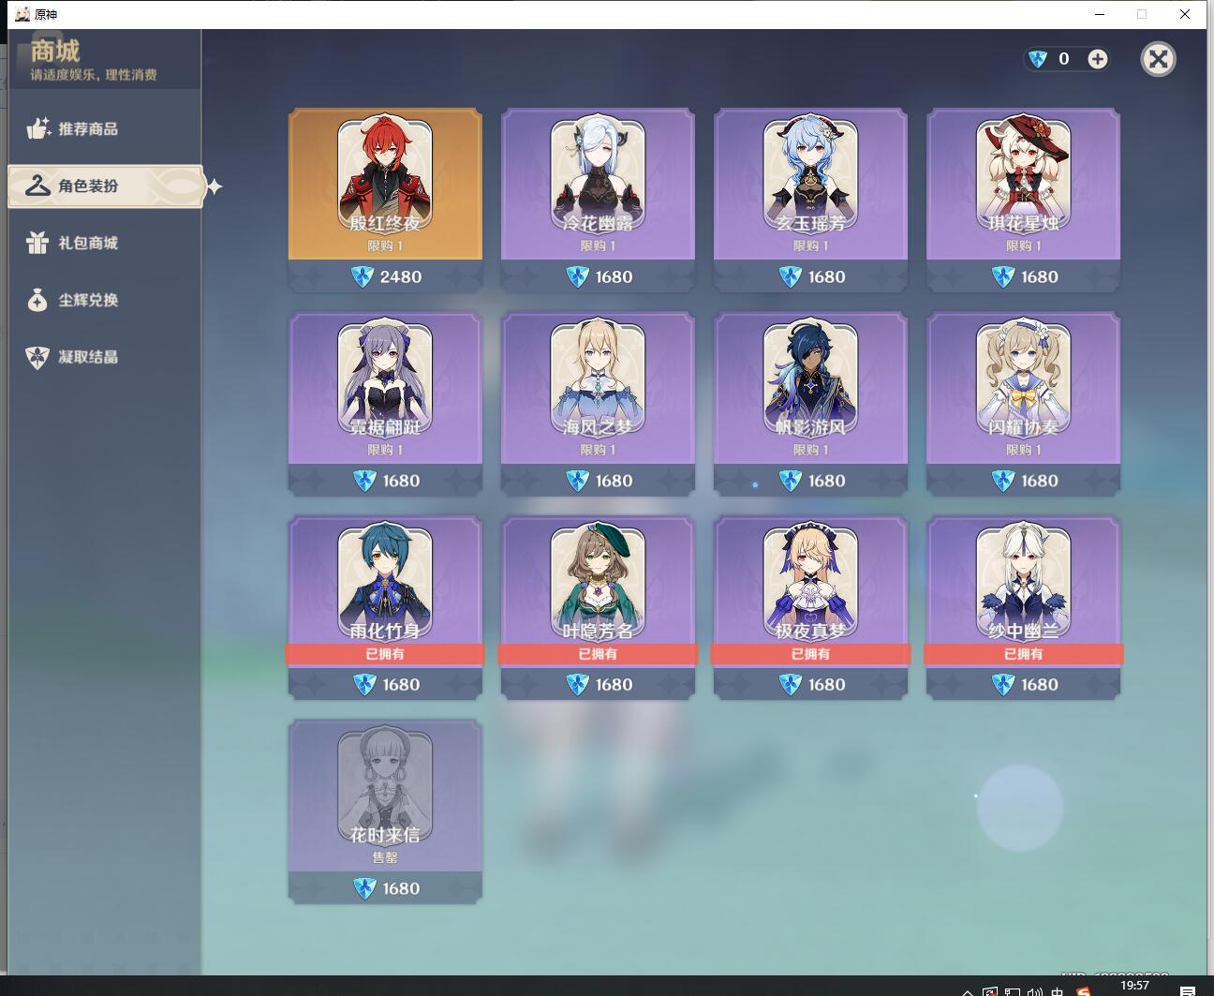Click the taskbar clock showing 19:57
The width and height of the screenshot is (1214, 996).
[x=1134, y=986]
